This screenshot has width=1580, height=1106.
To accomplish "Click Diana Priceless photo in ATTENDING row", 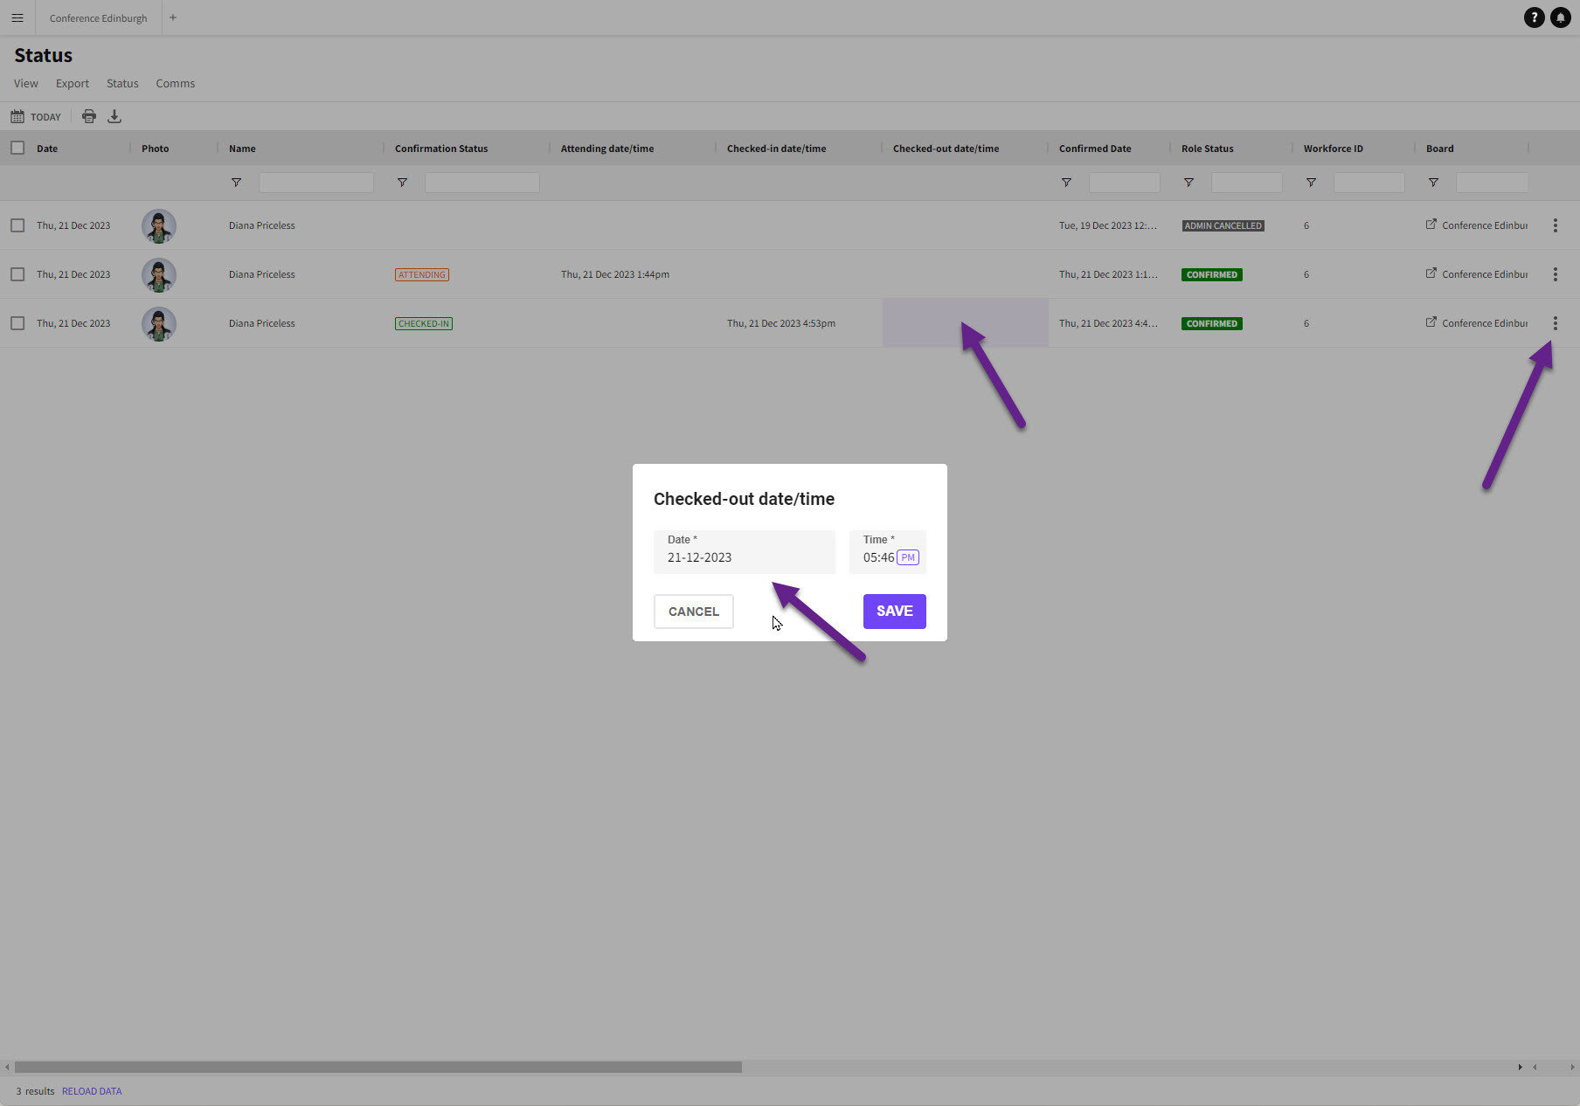I will click(159, 275).
